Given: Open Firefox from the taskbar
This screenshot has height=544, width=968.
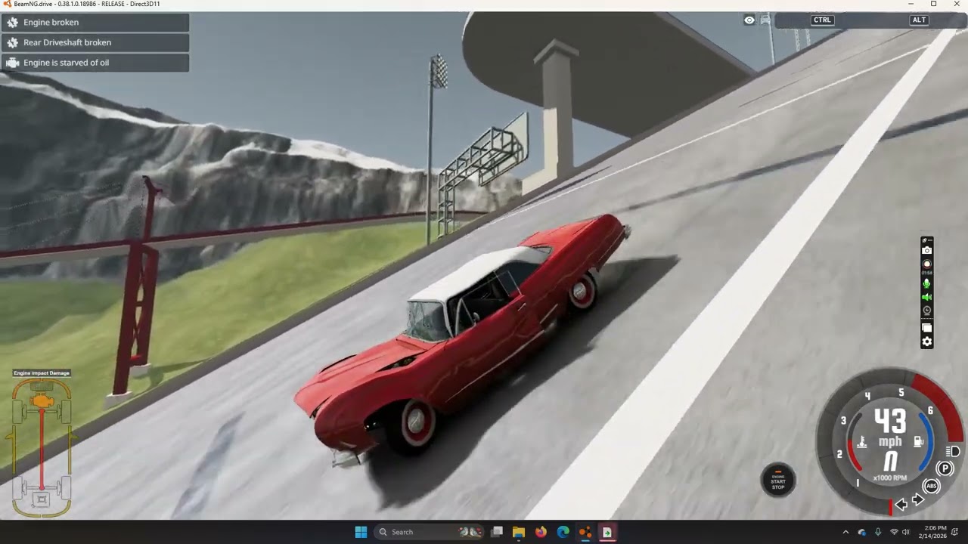Looking at the screenshot, I should 541,532.
